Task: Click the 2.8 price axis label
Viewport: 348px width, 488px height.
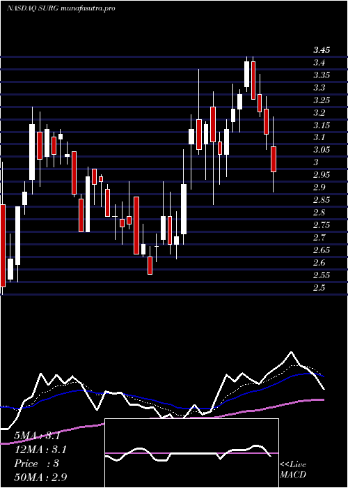Action: [x=319, y=212]
